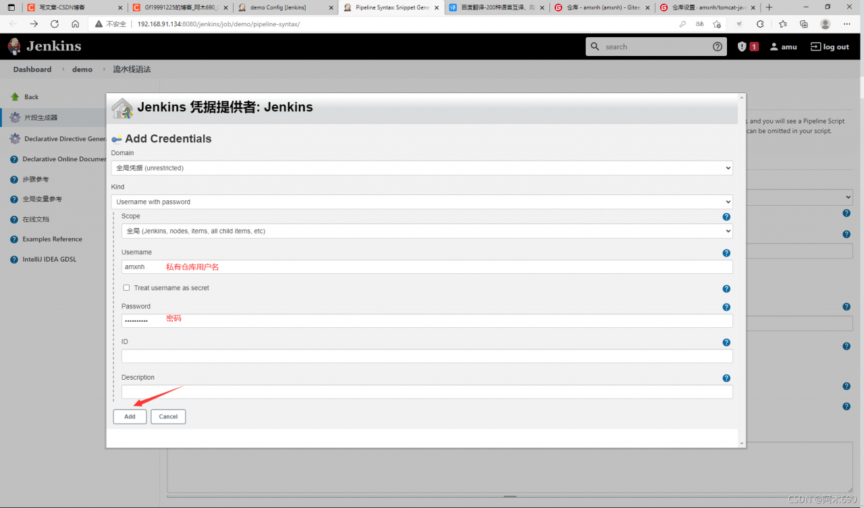Viewport: 864px width, 508px height.
Task: Open 流水线语法 in the breadcrumb
Action: click(132, 69)
